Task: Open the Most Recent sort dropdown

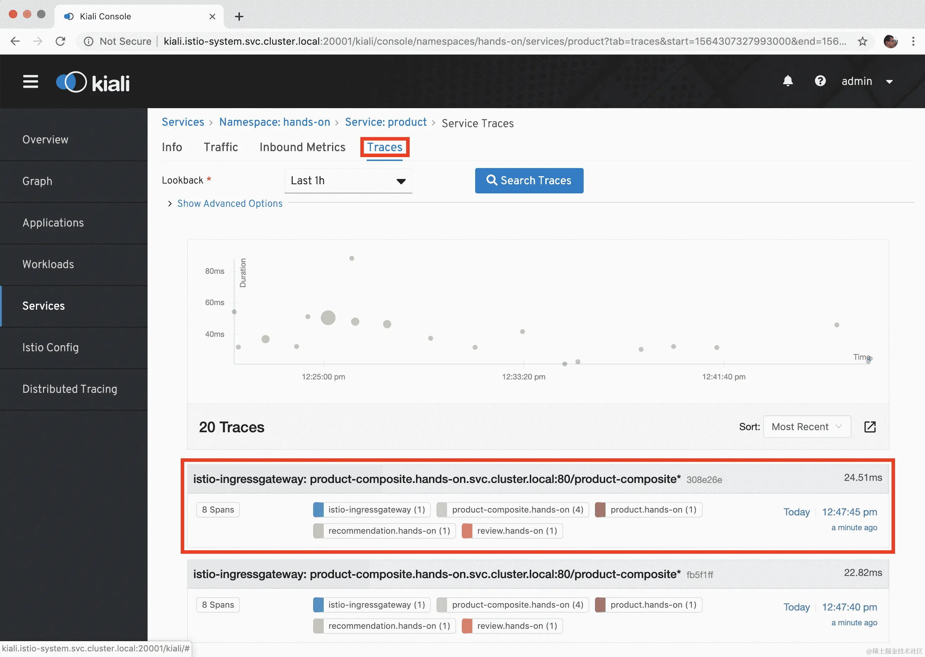Action: 807,427
